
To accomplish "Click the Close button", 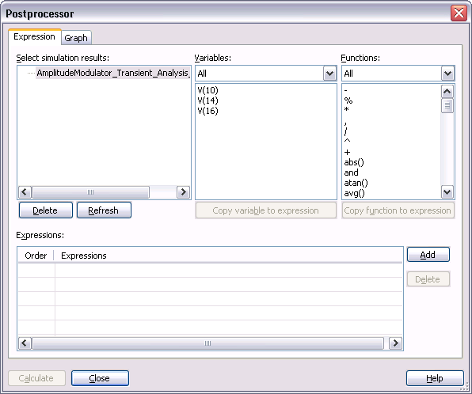I will tap(100, 378).
